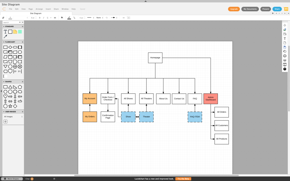Viewport: 290px width, 181px height.
Task: Collapse the Standard shapes panel
Action: tap(4, 26)
